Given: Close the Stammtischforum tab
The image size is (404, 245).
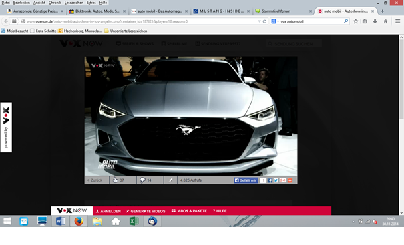Looking at the screenshot, I should pyautogui.click(x=311, y=11).
